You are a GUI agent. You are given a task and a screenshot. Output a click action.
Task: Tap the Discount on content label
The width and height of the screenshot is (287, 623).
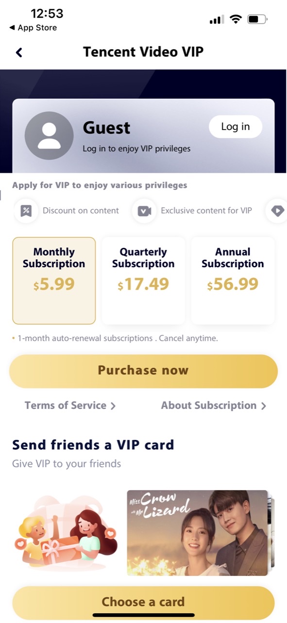click(x=81, y=211)
